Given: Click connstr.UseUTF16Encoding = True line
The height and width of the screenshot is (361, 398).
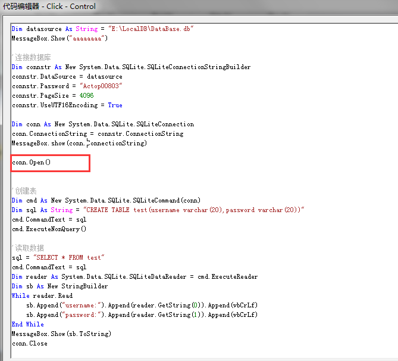Looking at the screenshot, I should 67,105.
